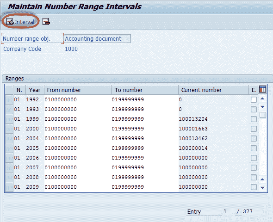Screen dimensions: 273x222
Task: Click the year value 2006
Action: [32, 158]
